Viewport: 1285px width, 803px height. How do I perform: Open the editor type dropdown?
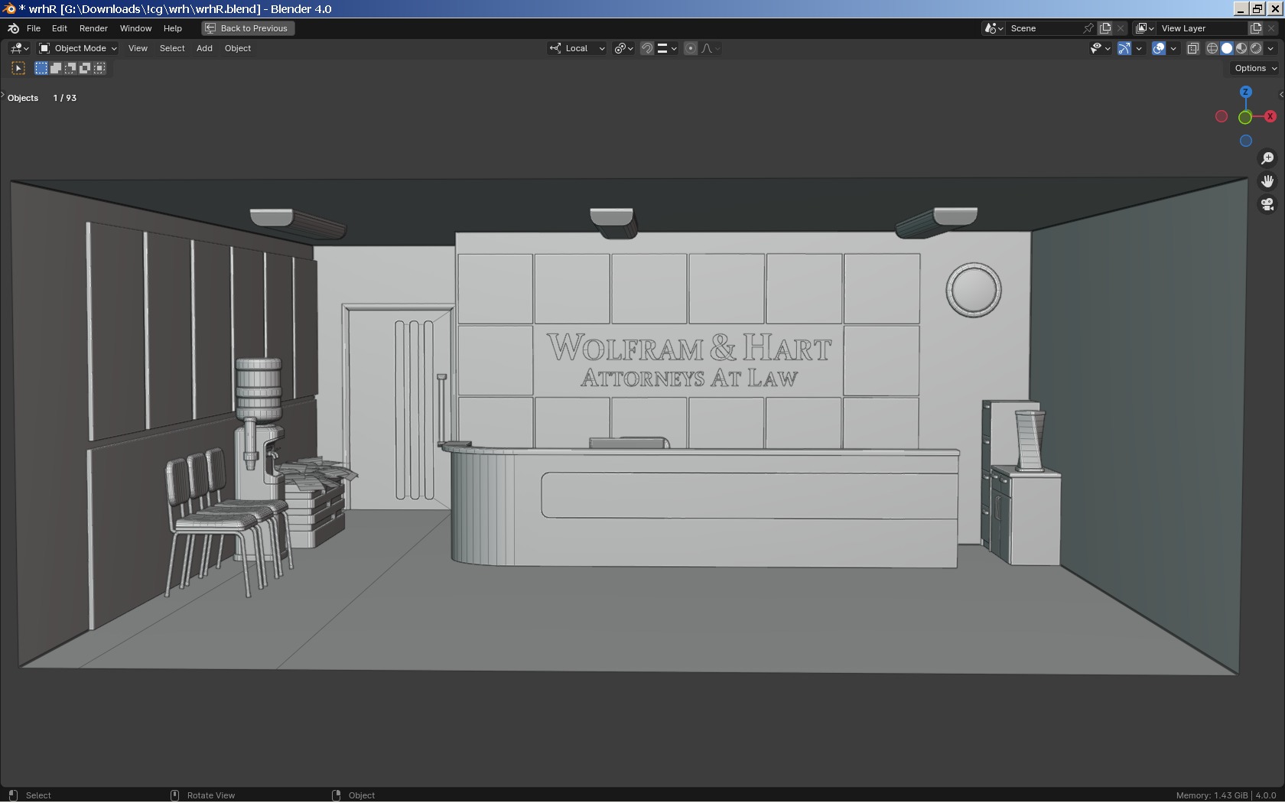pyautogui.click(x=20, y=48)
